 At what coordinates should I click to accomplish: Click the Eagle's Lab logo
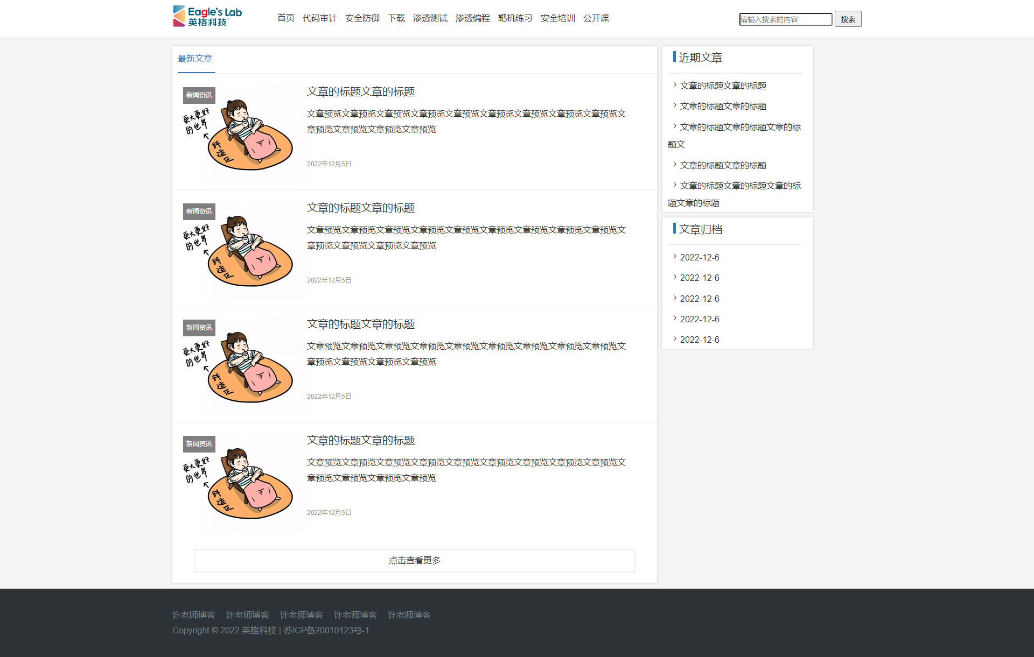tap(207, 17)
